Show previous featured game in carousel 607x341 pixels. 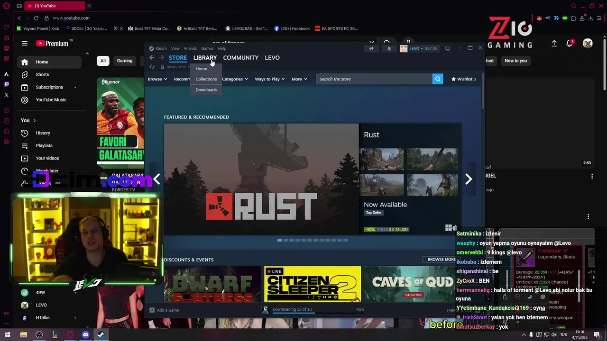click(156, 179)
